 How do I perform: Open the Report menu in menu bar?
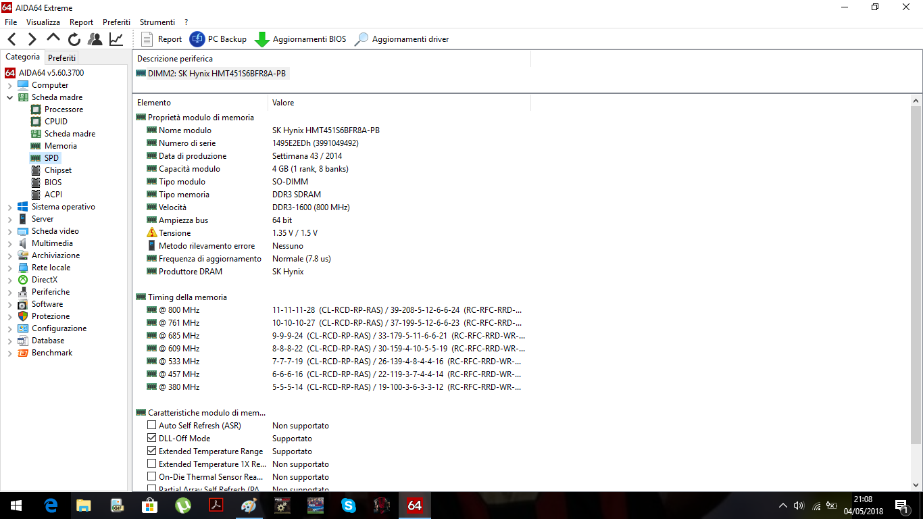click(82, 22)
